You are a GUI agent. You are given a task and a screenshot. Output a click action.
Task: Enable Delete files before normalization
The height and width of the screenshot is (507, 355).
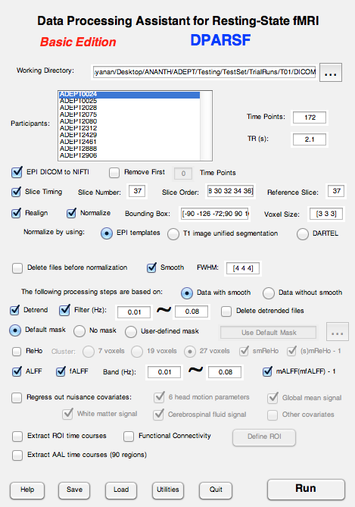pos(17,268)
